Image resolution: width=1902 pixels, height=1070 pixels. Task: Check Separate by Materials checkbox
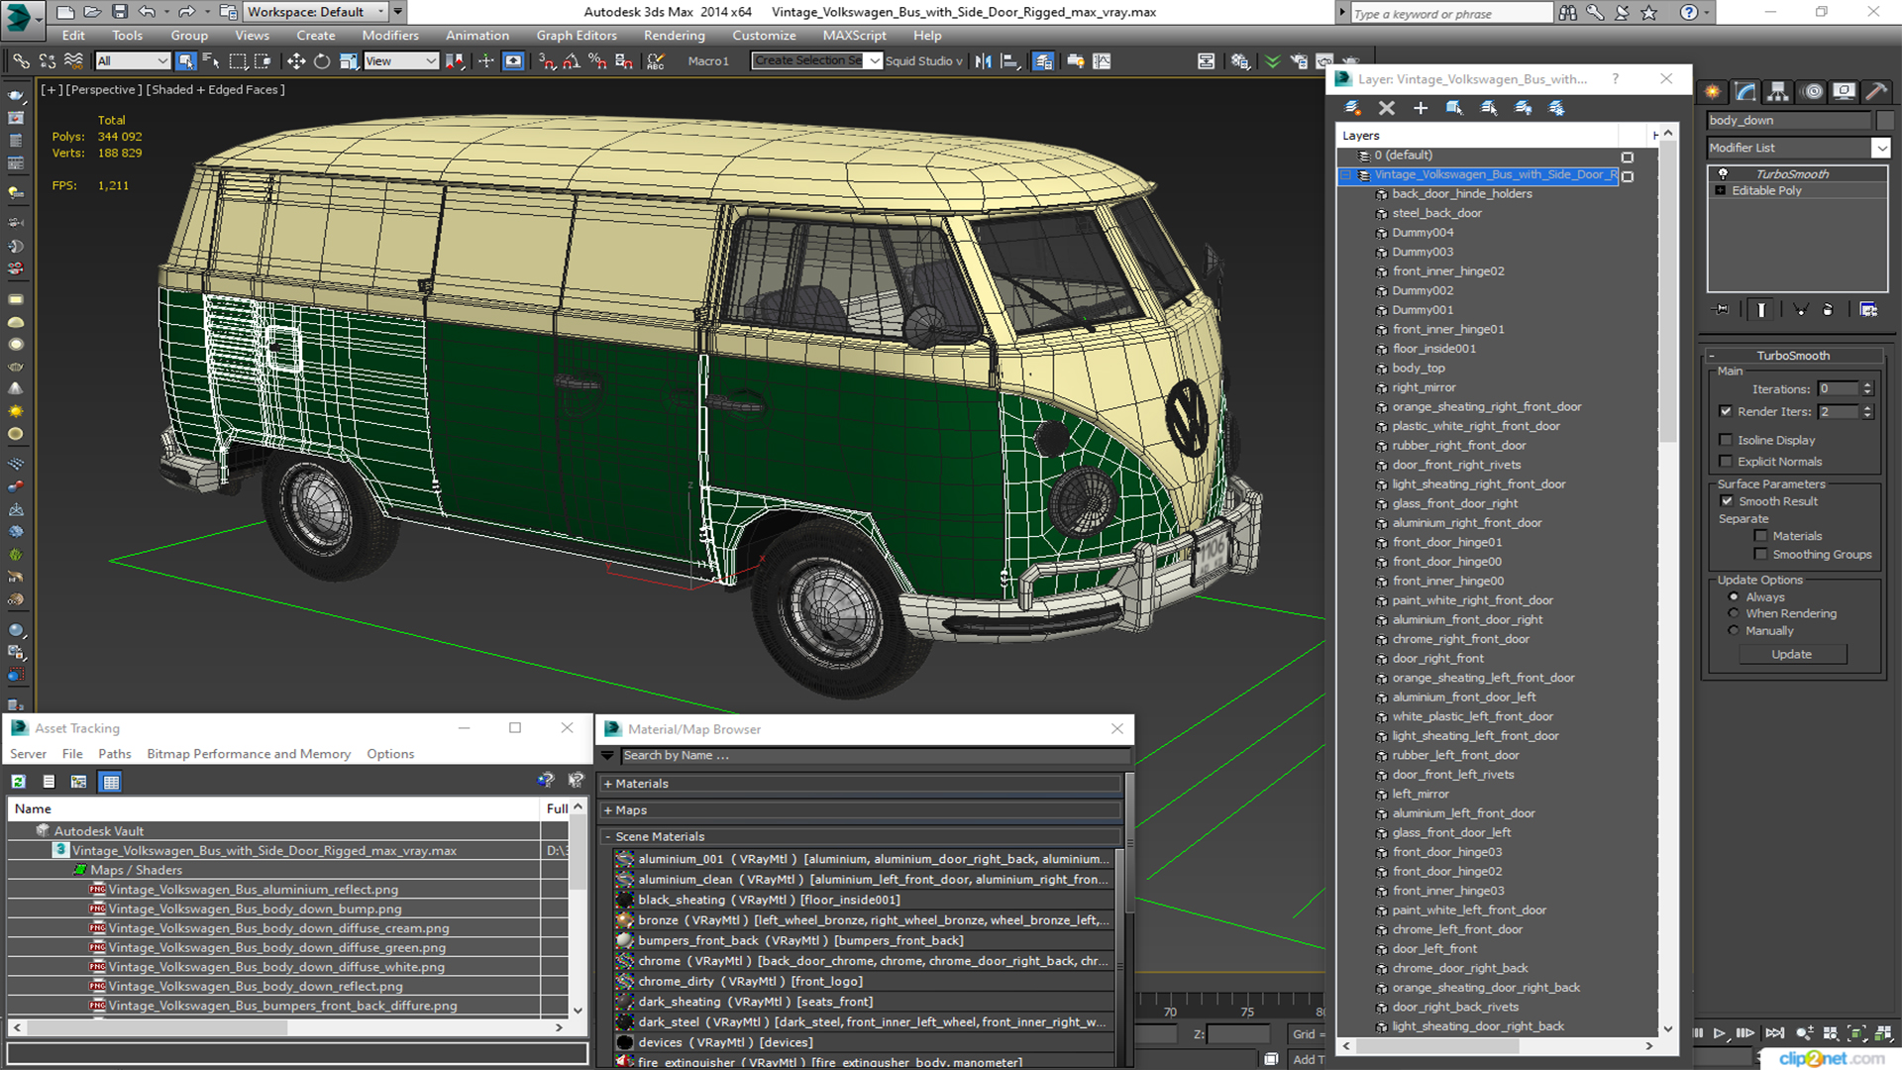pos(1760,536)
